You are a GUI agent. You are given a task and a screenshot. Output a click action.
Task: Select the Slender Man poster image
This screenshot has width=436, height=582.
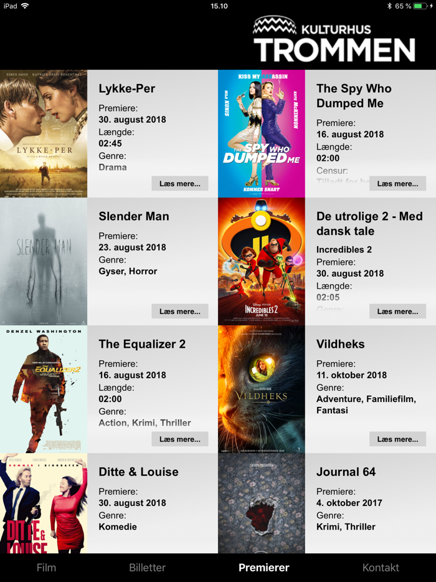[44, 261]
